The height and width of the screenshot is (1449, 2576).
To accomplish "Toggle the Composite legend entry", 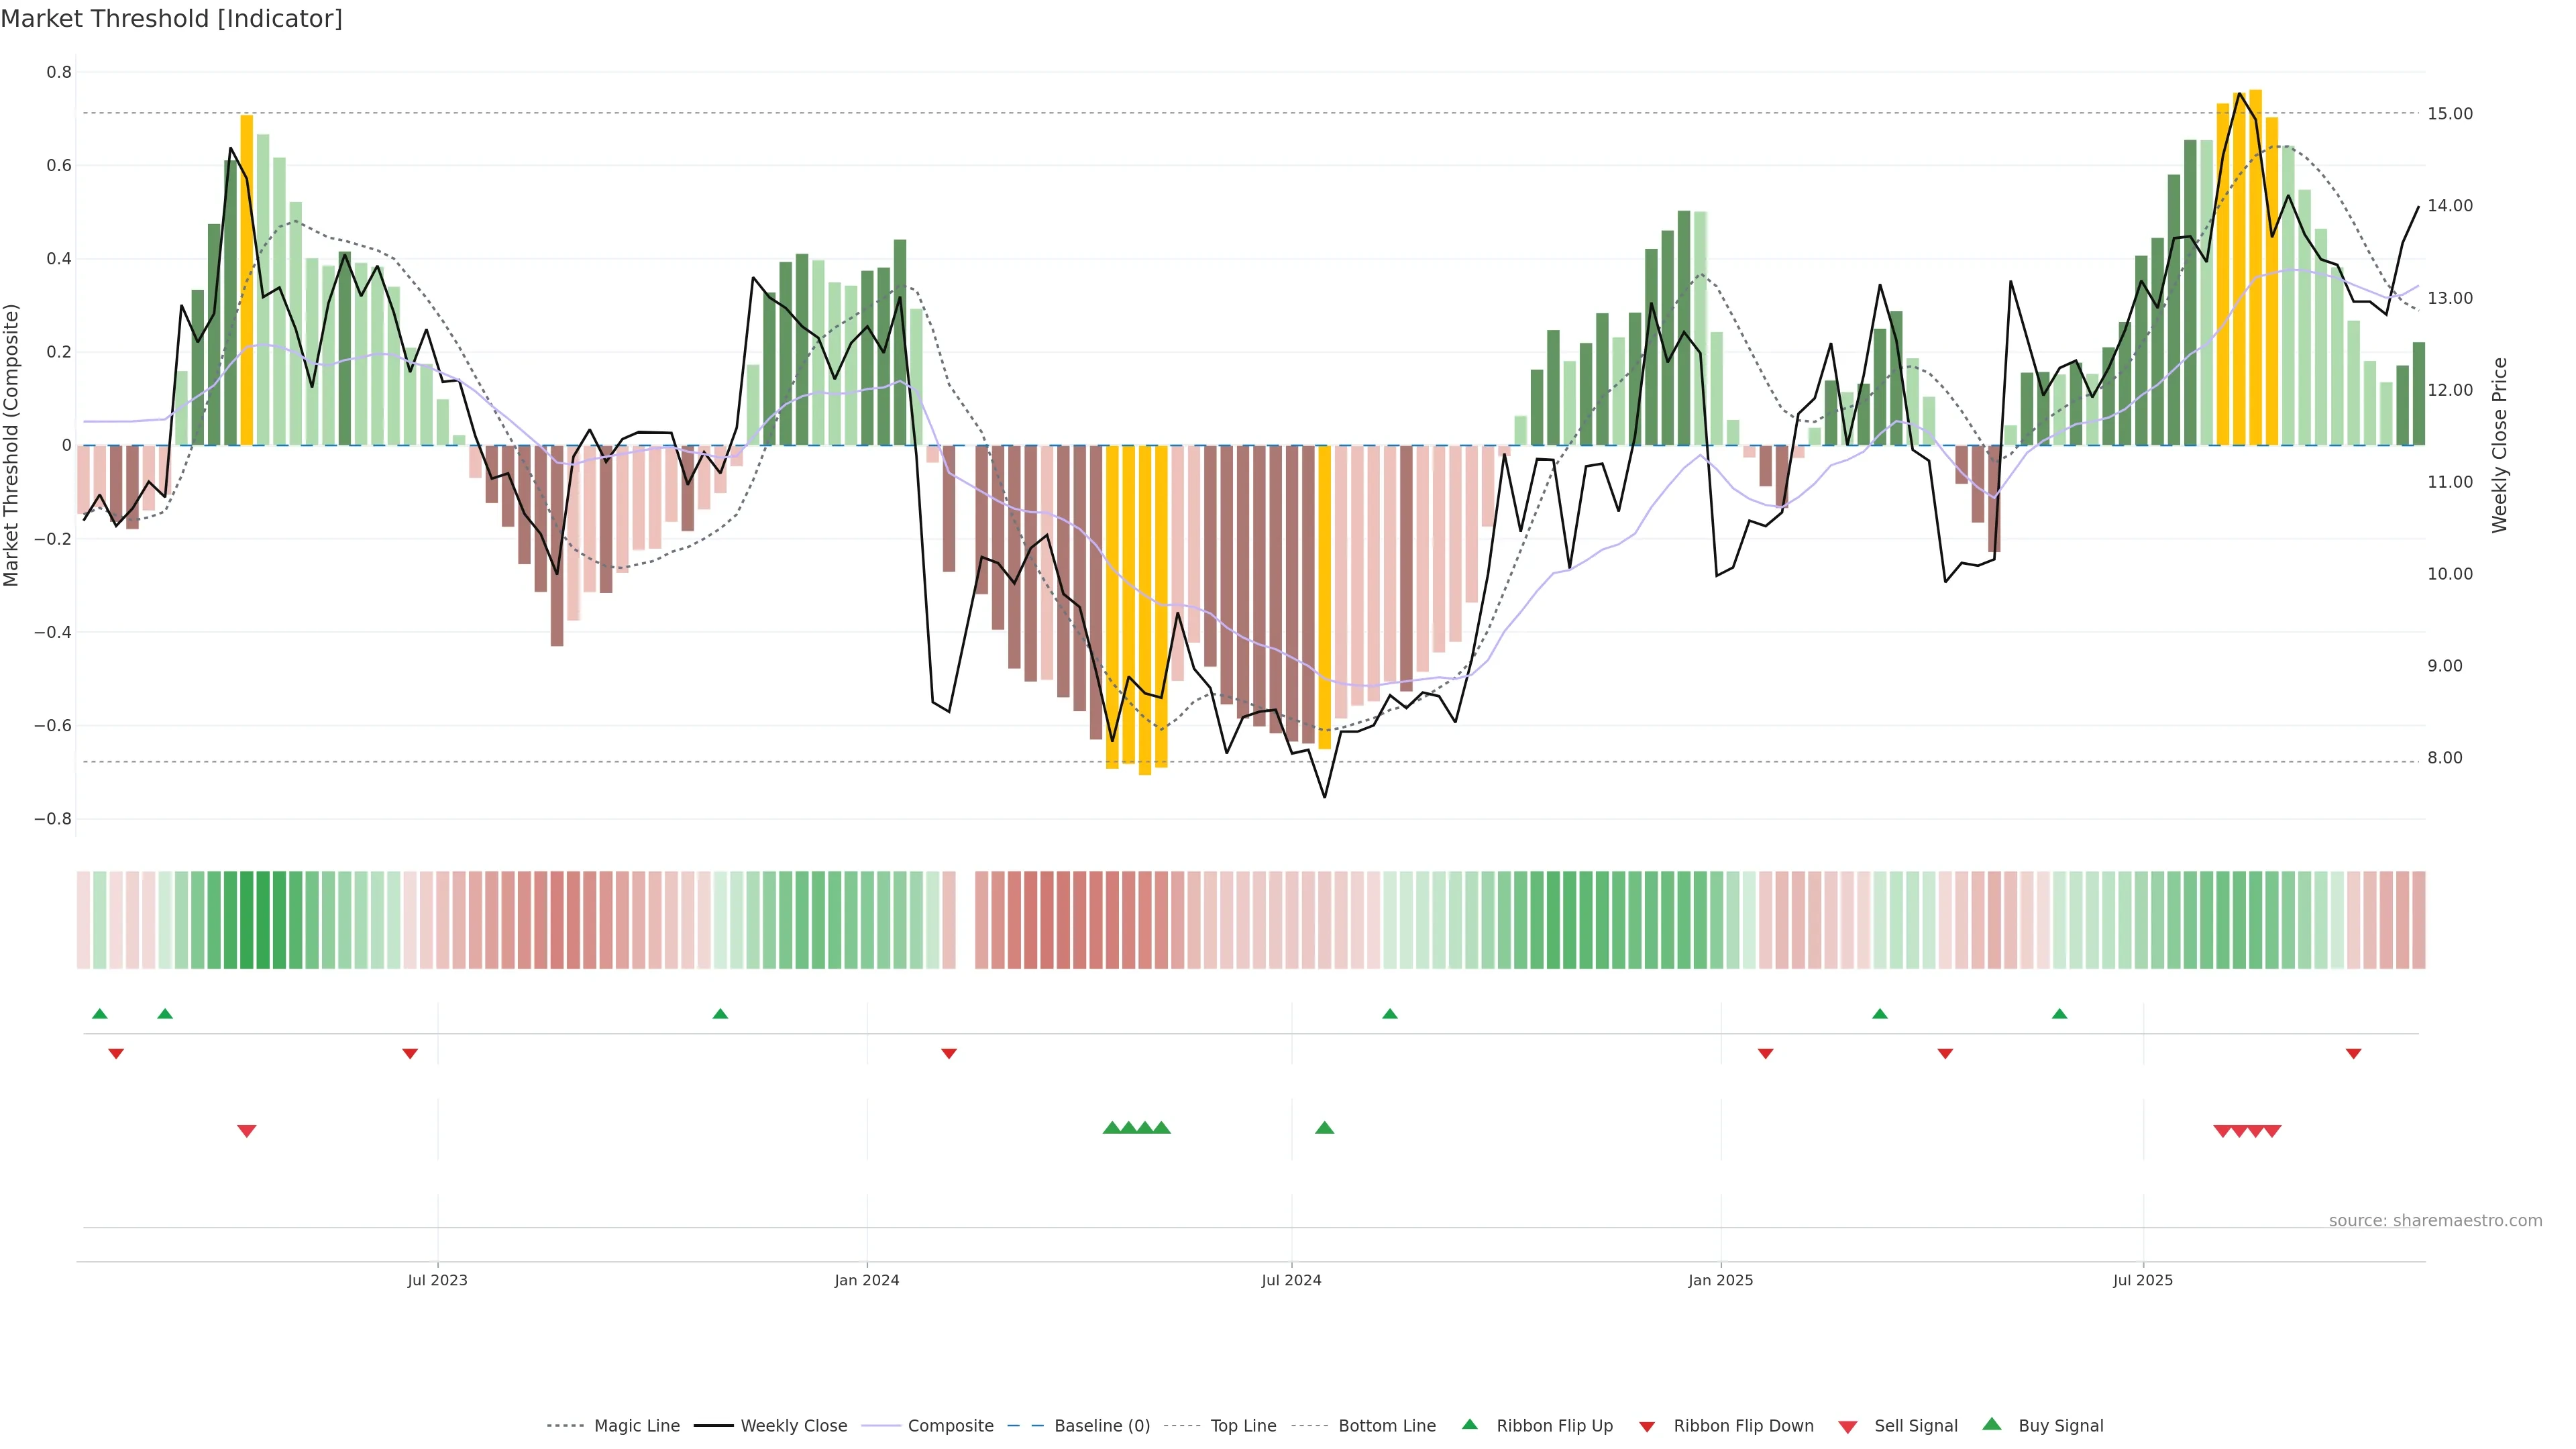I will 950,1426.
